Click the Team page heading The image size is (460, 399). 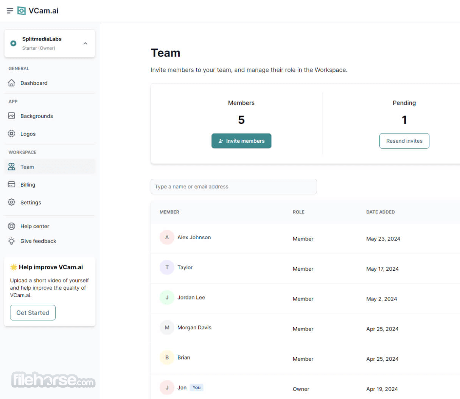pyautogui.click(x=166, y=53)
